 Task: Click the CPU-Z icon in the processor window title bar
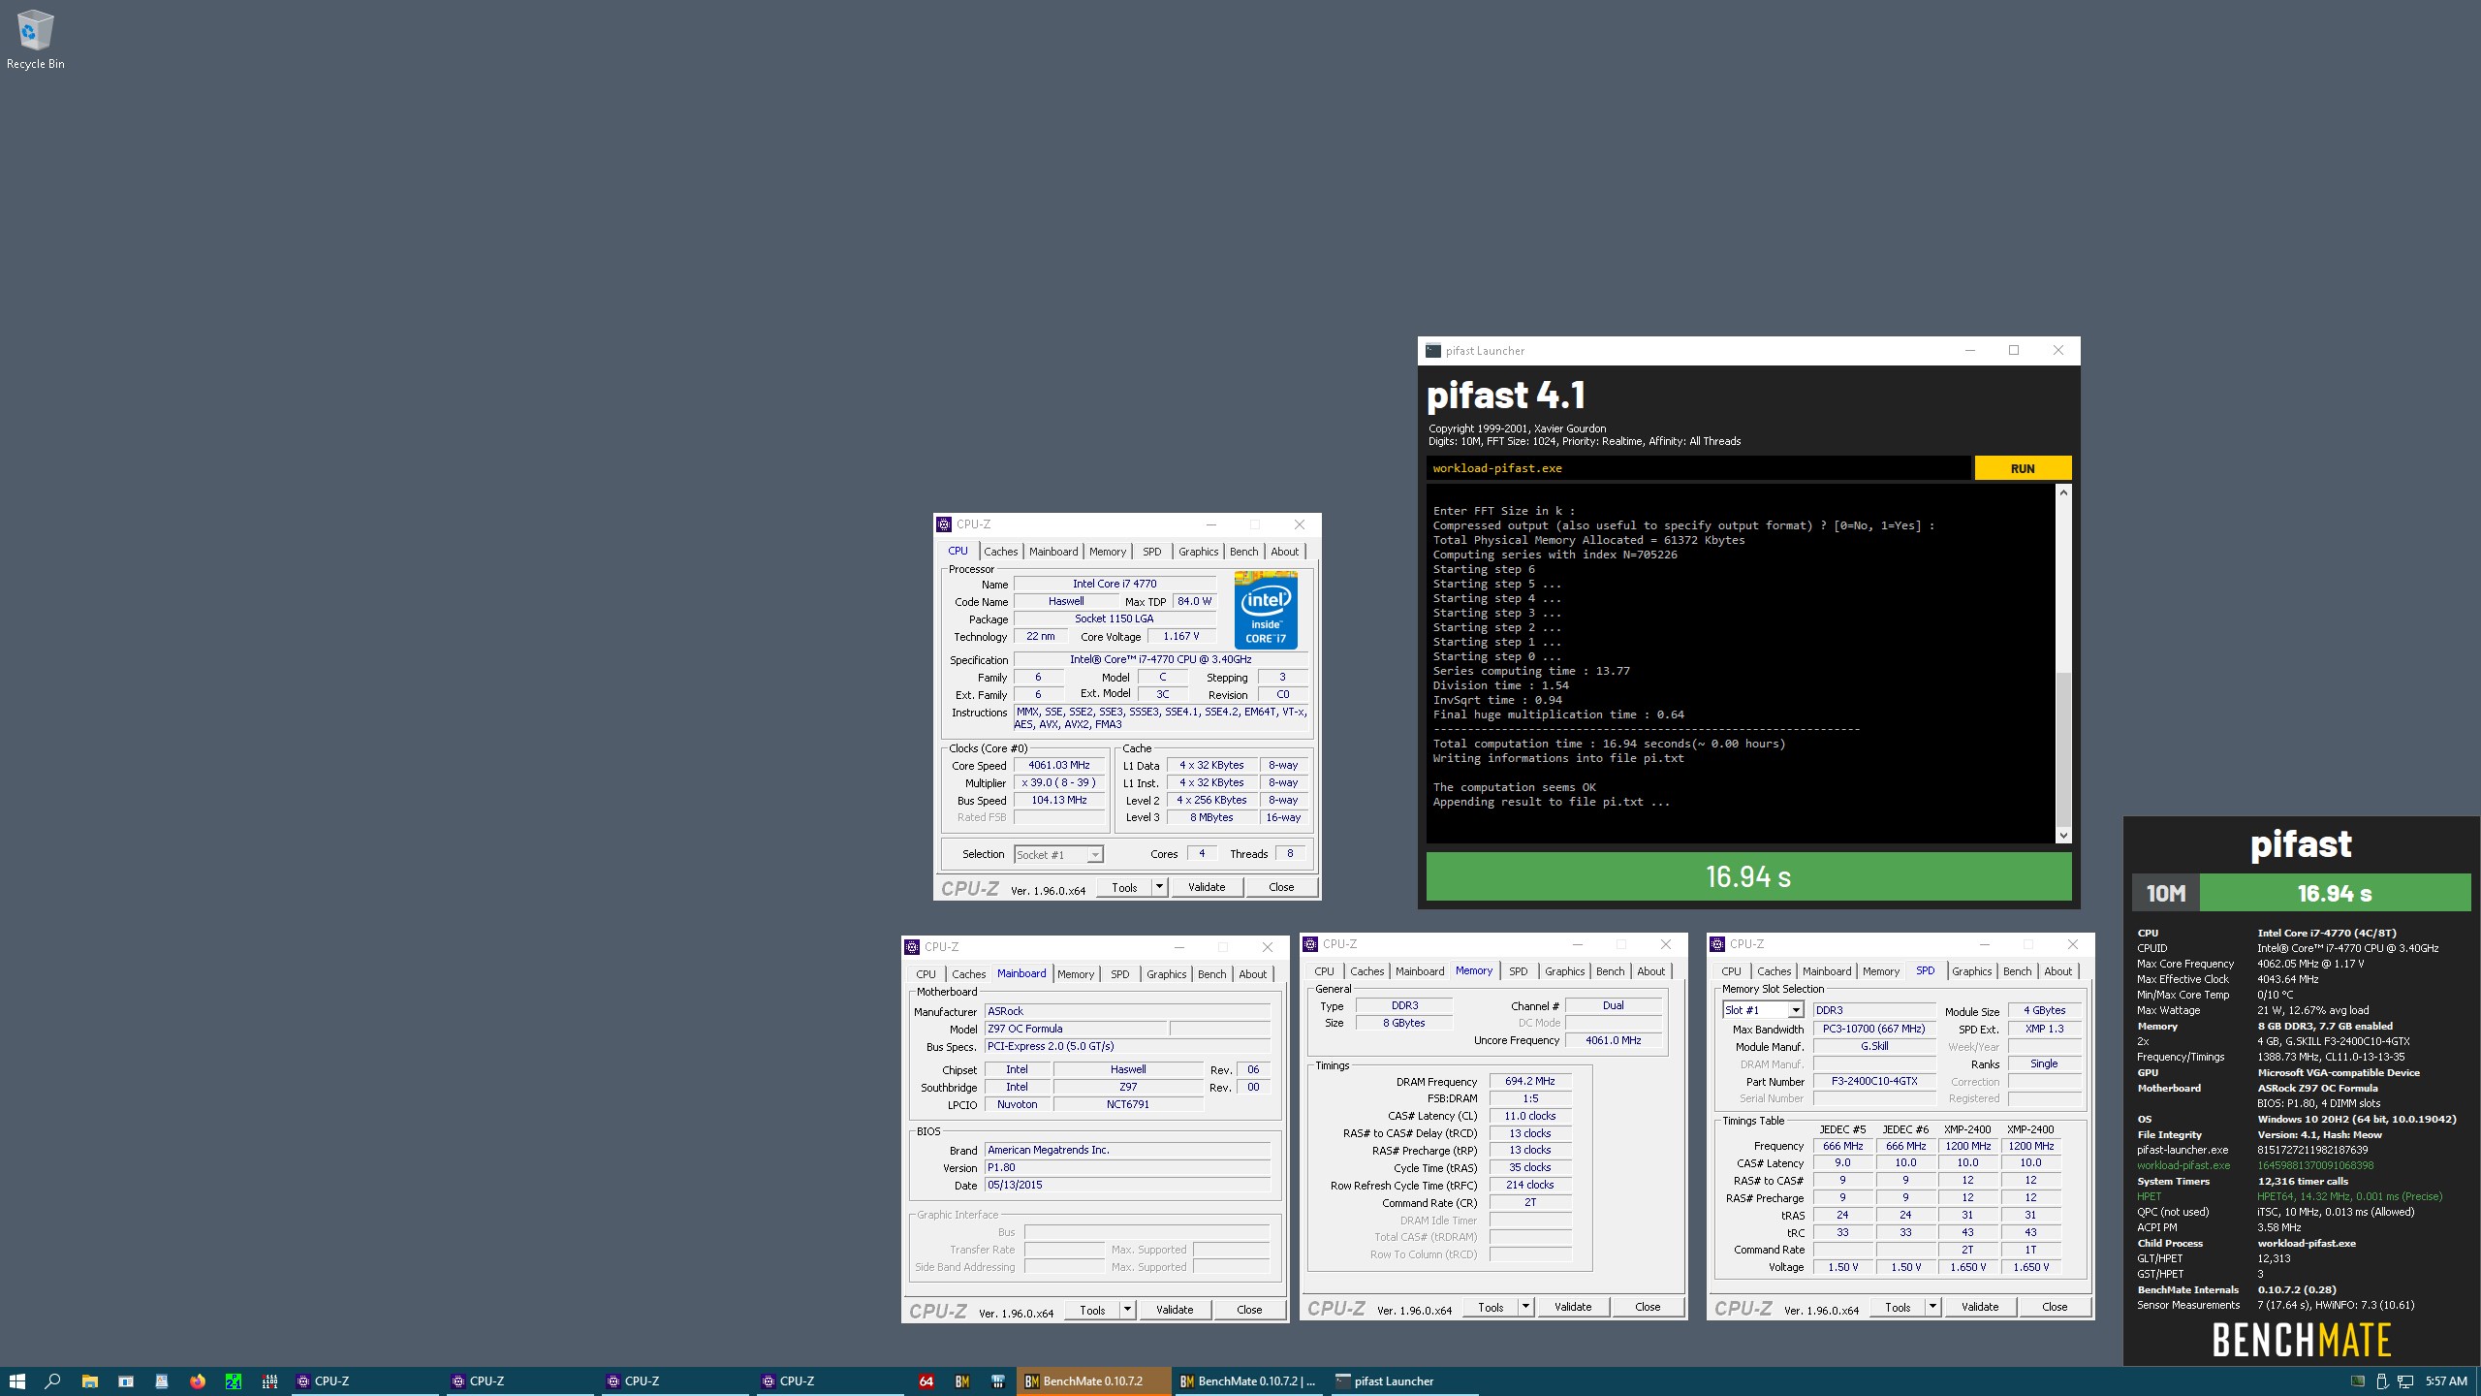(943, 524)
